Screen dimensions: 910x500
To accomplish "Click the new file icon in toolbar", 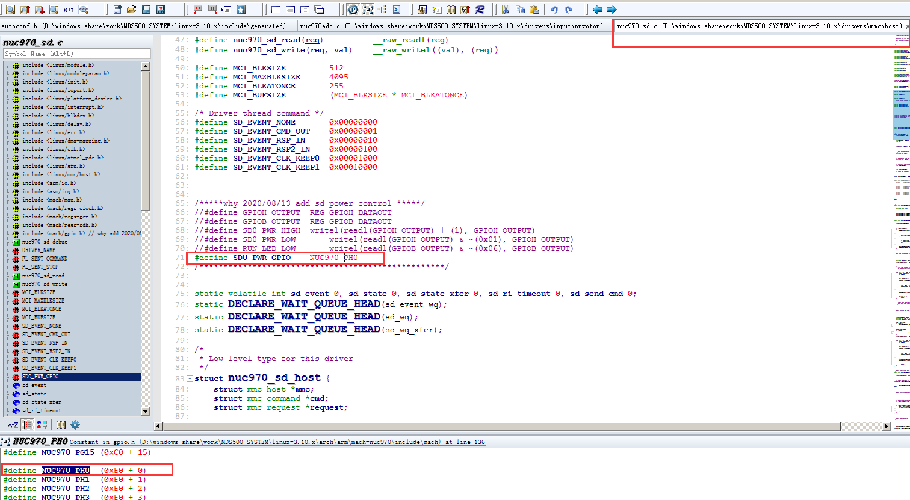I will (117, 10).
